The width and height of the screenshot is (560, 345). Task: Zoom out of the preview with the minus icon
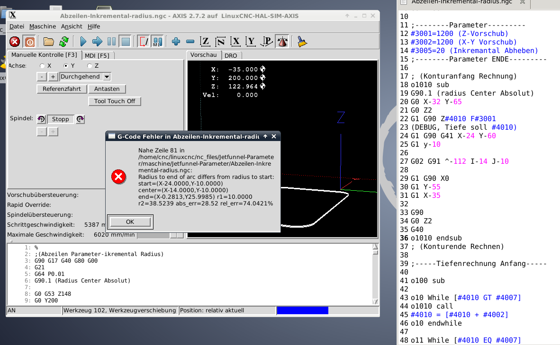point(190,42)
